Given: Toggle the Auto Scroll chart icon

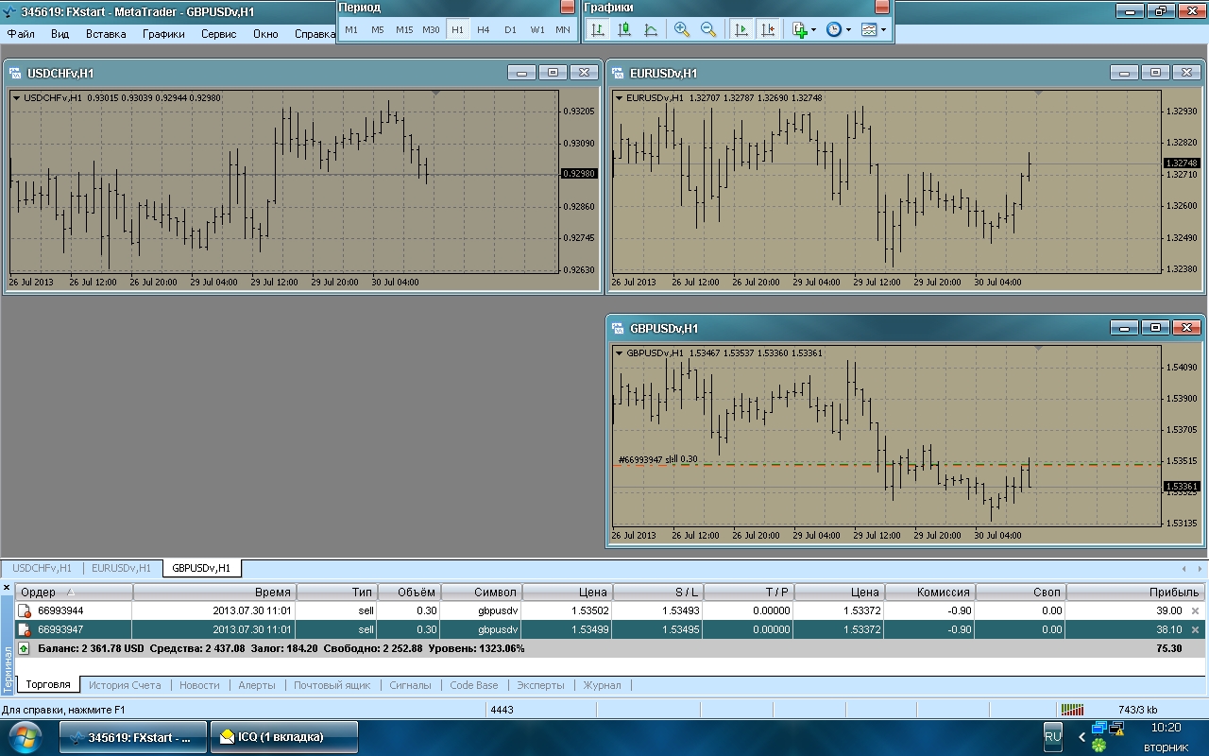Looking at the screenshot, I should click(741, 29).
